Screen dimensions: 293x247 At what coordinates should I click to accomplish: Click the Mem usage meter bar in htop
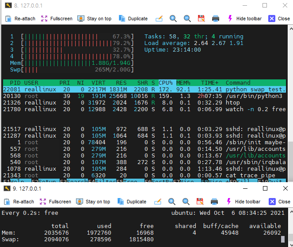pos(72,63)
